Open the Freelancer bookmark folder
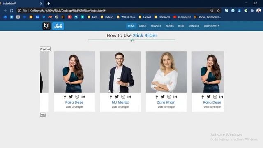 [162, 17]
